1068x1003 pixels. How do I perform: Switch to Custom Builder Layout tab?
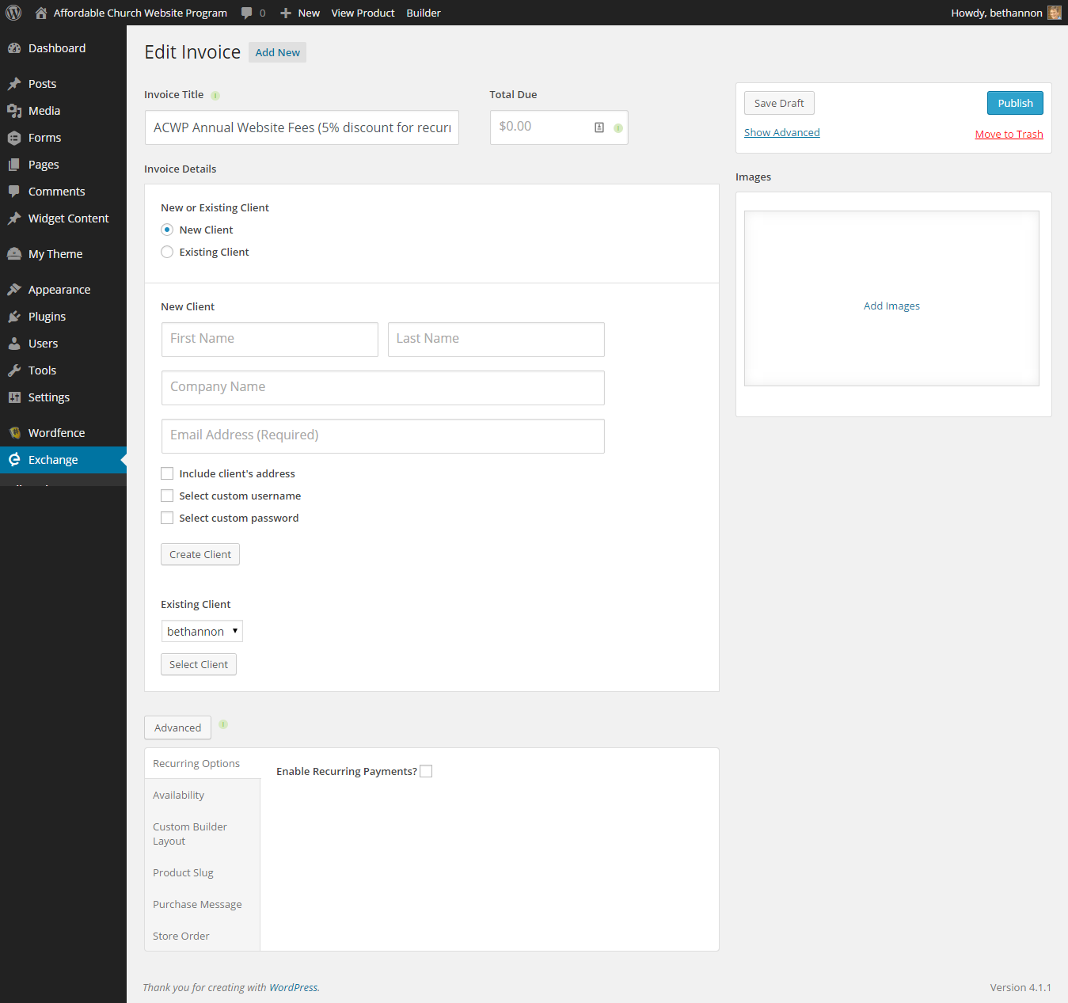(203, 834)
